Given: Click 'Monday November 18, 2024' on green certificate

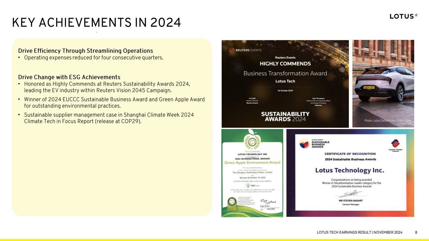Looking at the screenshot, I should click(252, 178).
